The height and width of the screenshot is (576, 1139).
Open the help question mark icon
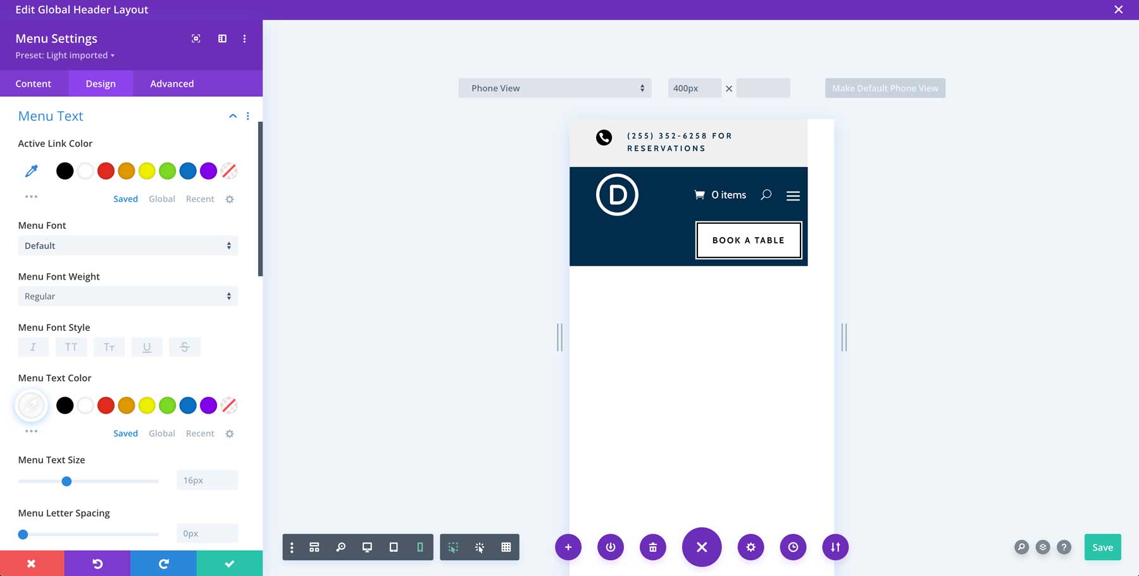pos(1064,547)
